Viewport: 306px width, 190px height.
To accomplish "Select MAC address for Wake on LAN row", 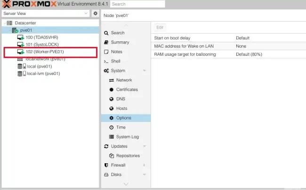I will click(228, 46).
